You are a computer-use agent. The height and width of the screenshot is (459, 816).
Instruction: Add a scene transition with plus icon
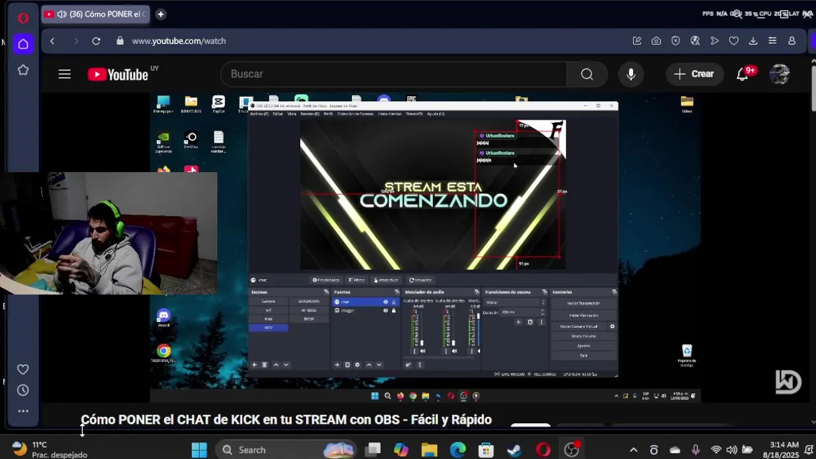pos(518,322)
